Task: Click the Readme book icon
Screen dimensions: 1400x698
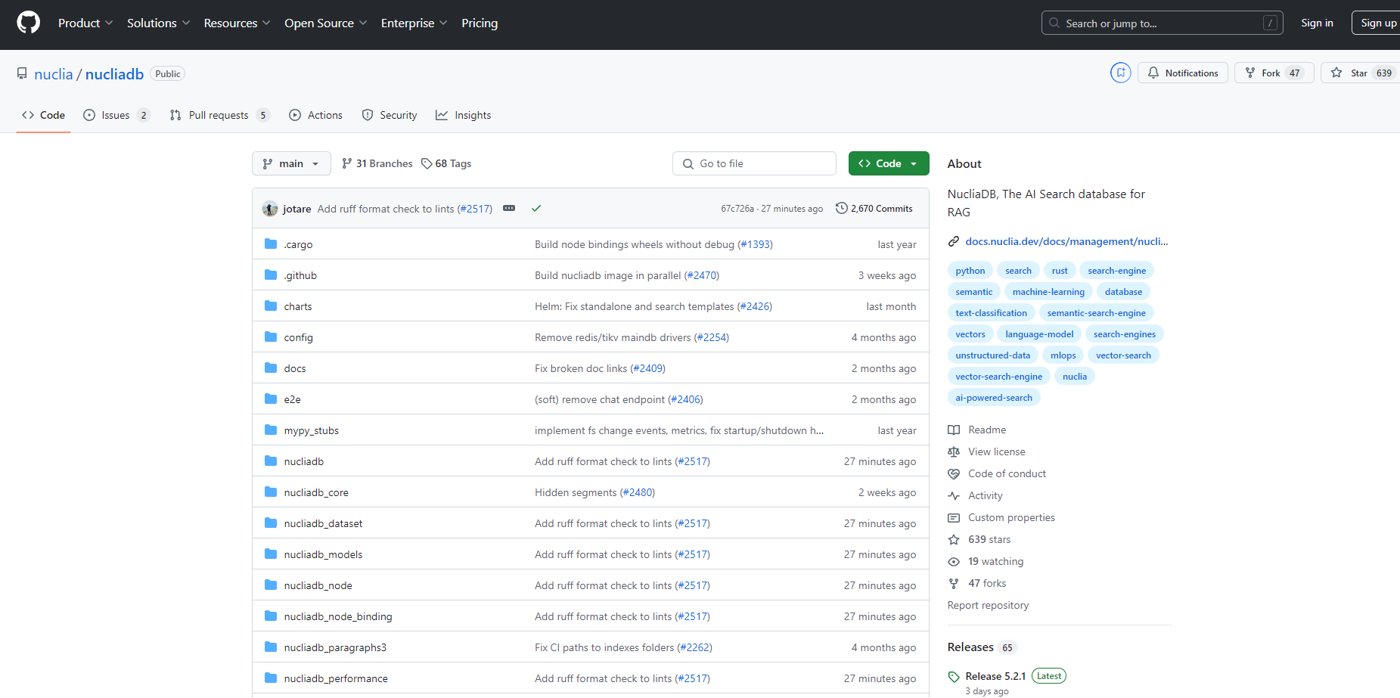Action: click(954, 430)
